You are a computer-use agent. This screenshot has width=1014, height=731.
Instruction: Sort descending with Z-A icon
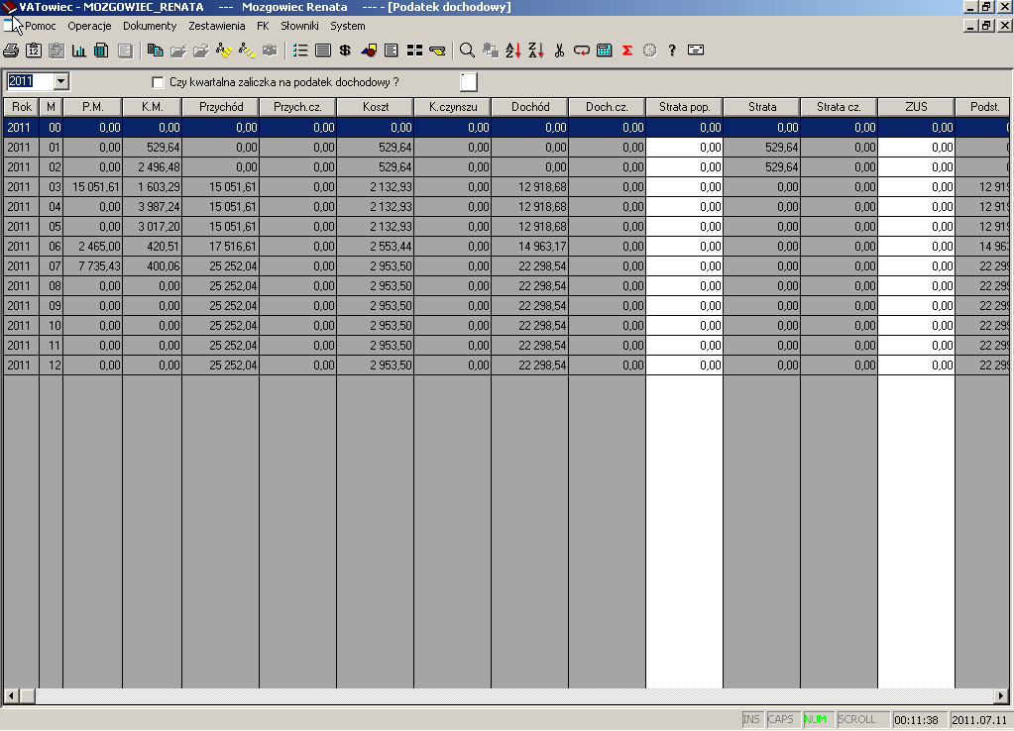(x=535, y=51)
